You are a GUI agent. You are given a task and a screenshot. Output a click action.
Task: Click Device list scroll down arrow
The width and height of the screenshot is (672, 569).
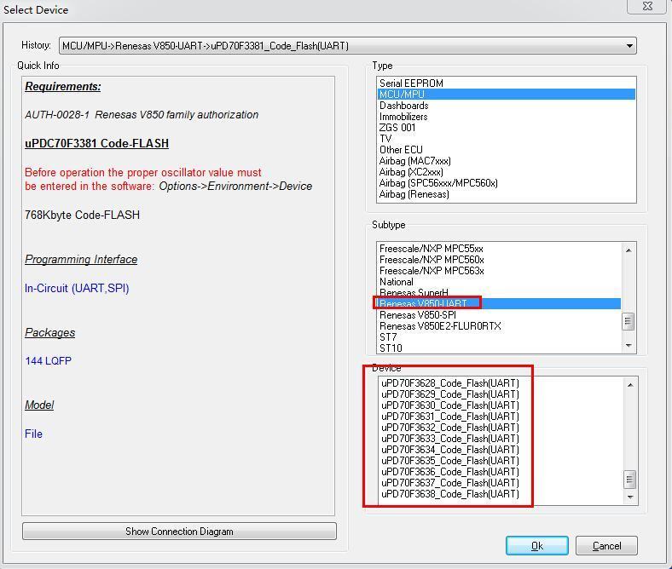click(x=630, y=497)
